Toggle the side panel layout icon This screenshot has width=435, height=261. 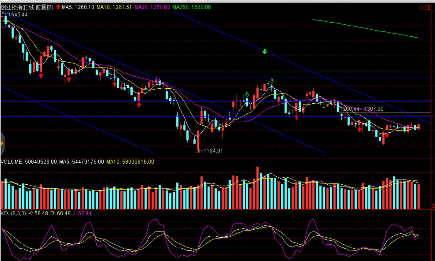[428, 7]
